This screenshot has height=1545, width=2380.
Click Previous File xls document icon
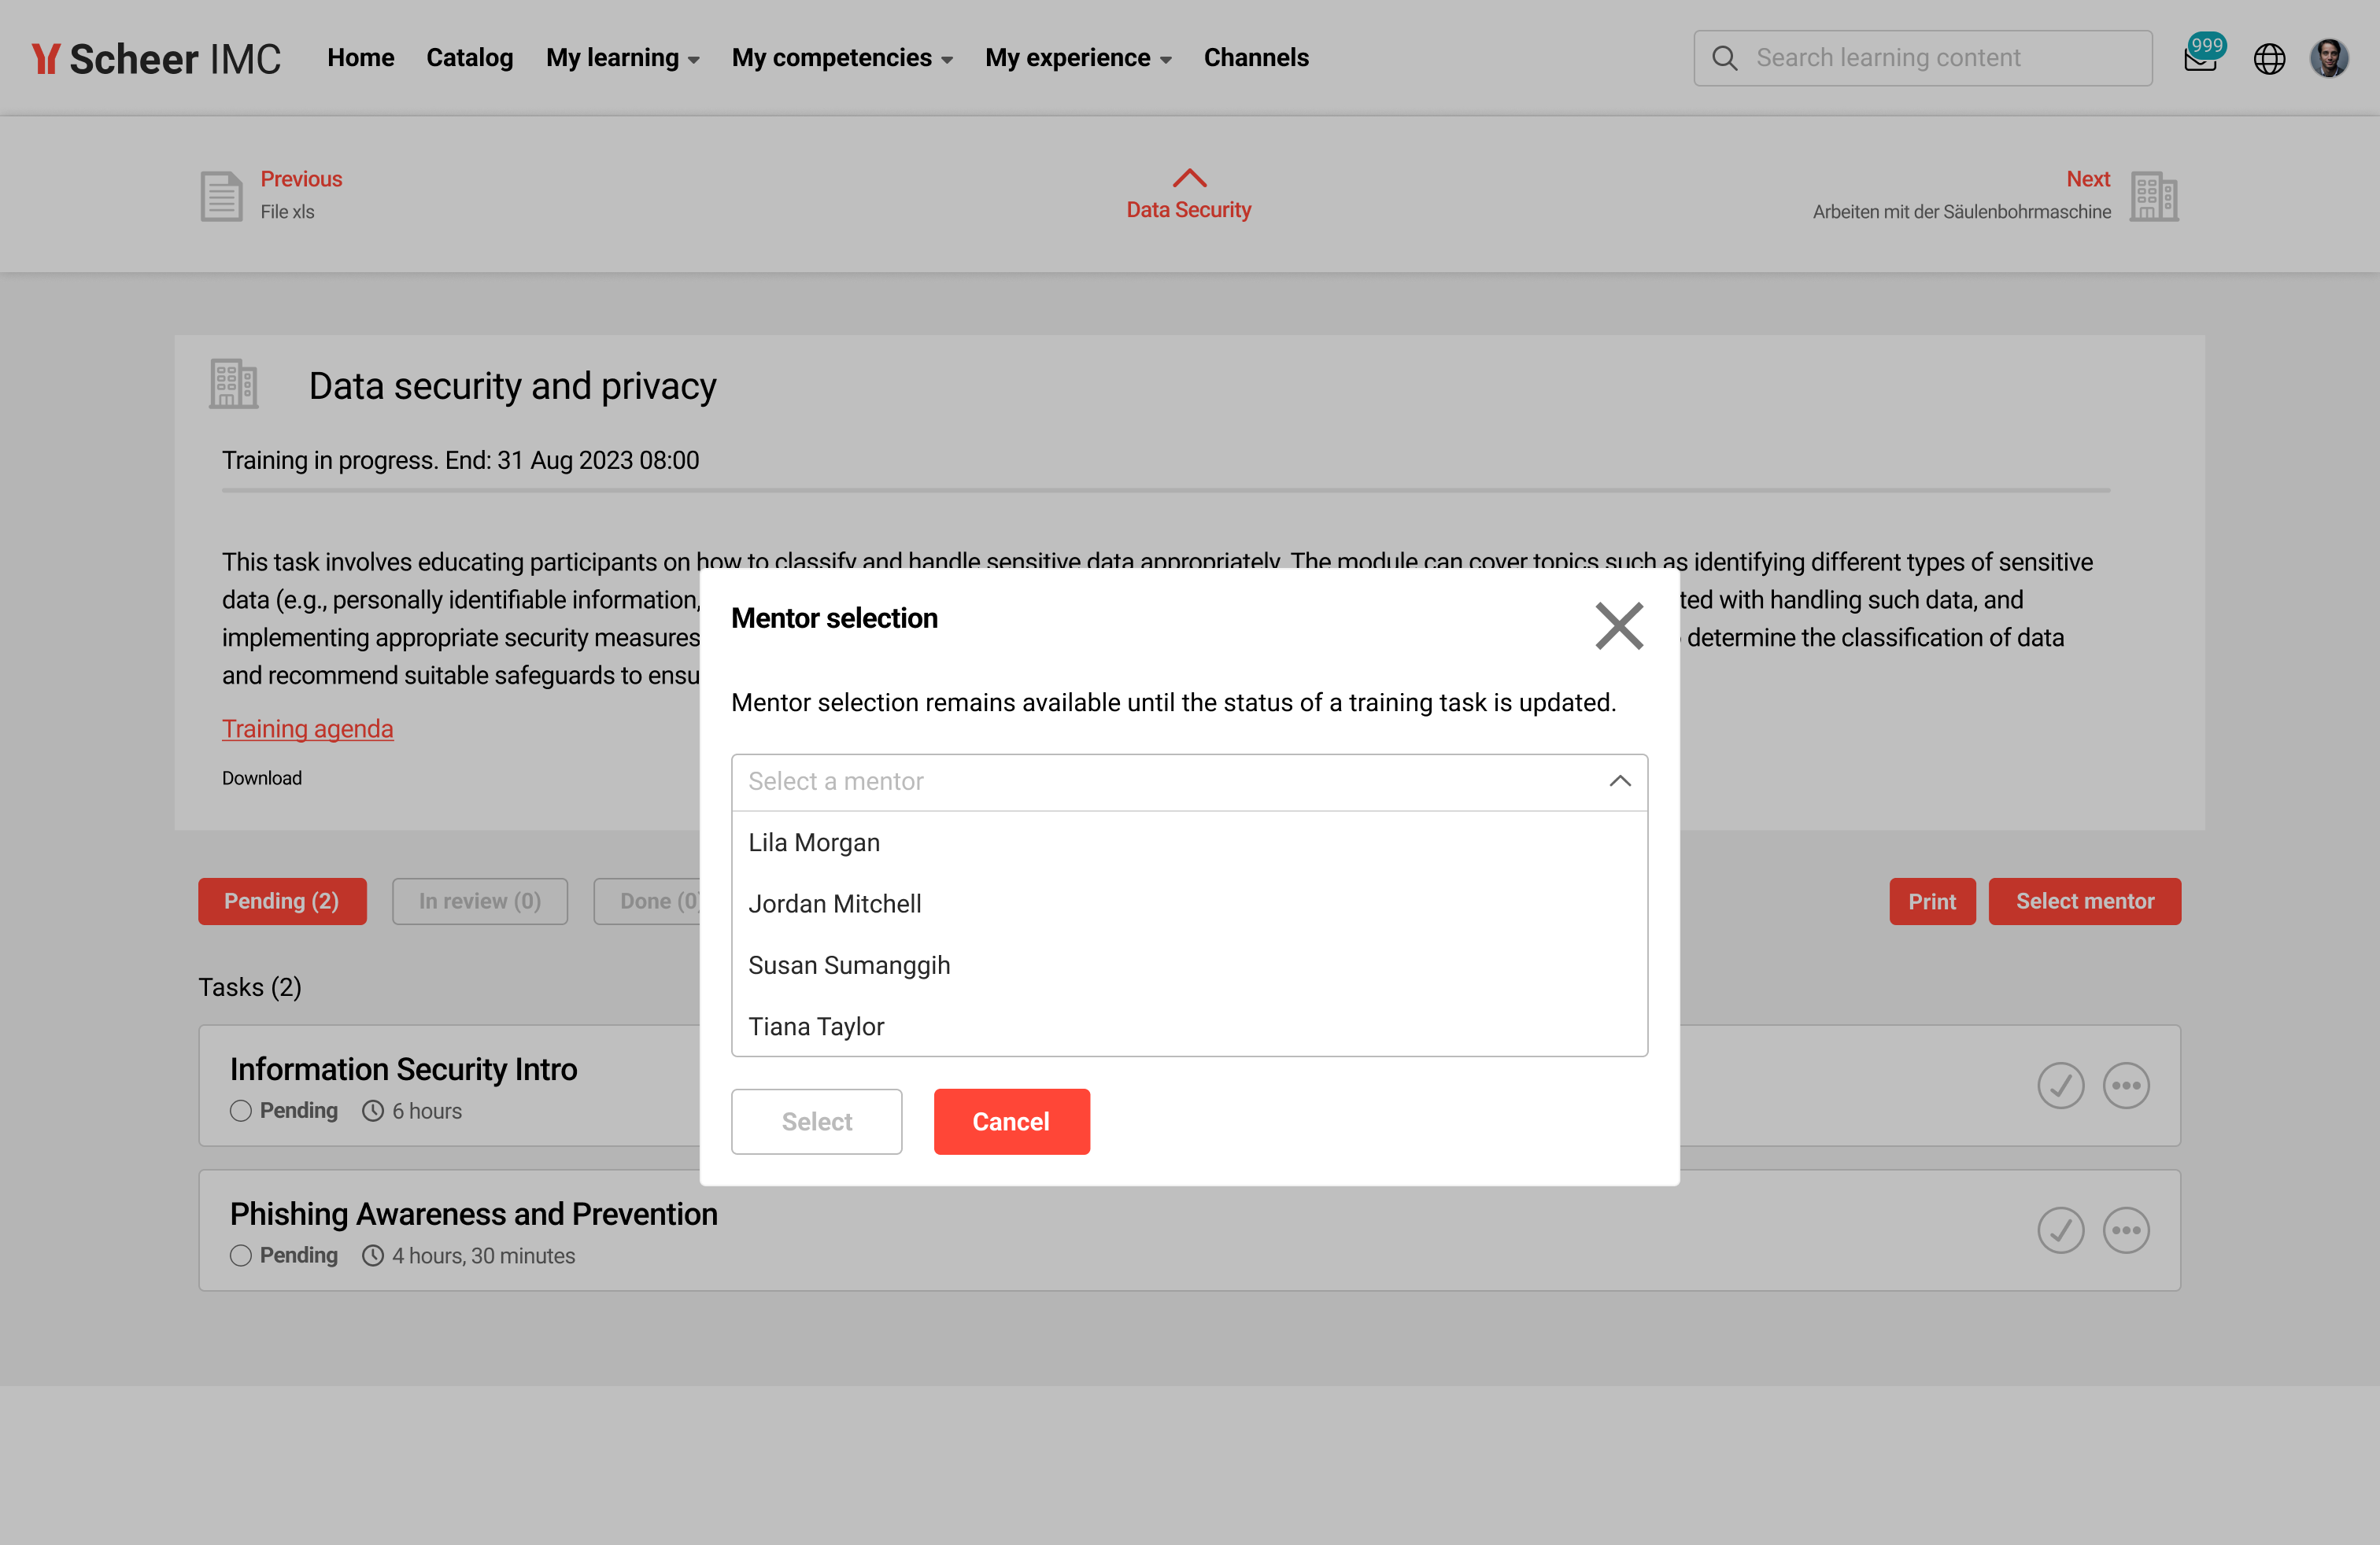click(x=221, y=196)
